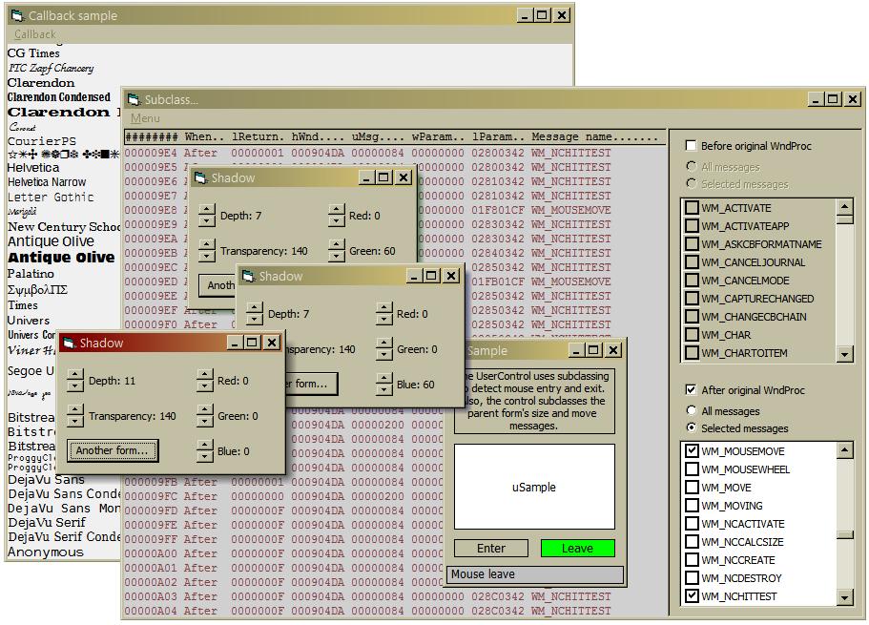Open the Menu item in the Subclass window
This screenshot has height=625, width=869.
click(145, 118)
